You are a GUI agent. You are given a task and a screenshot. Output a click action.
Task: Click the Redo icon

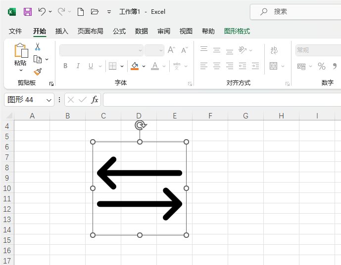coord(61,11)
